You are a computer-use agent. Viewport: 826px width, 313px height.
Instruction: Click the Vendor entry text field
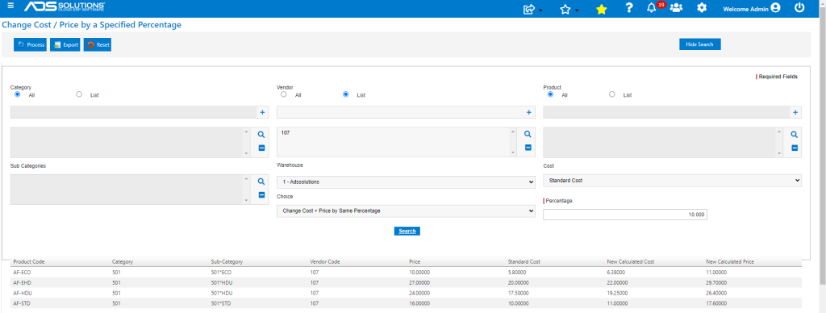tap(400, 112)
